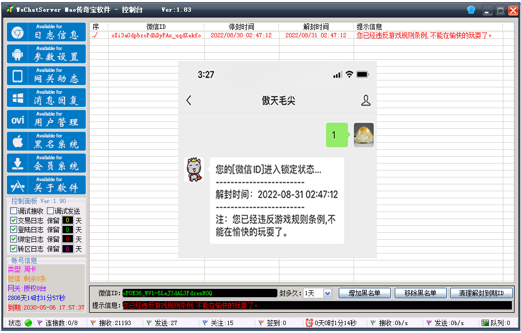Click the remaining time 2806天14时31分57秒
The height and width of the screenshot is (333, 521).
coord(37,298)
